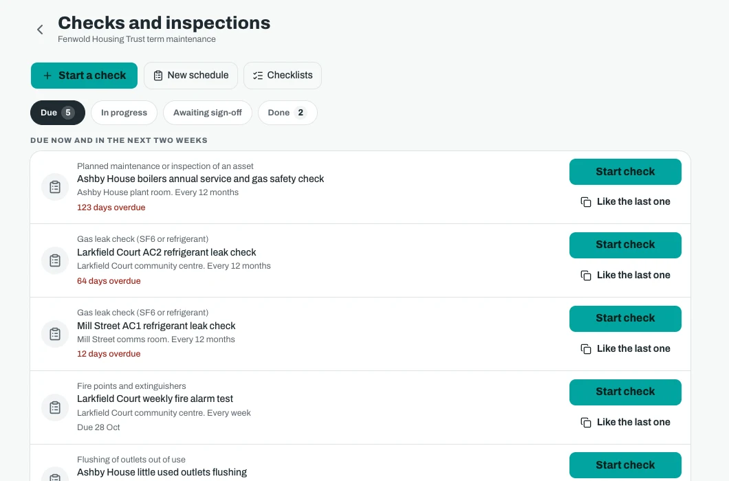The image size is (729, 481).
Task: Open Checklists
Action: [x=283, y=76]
